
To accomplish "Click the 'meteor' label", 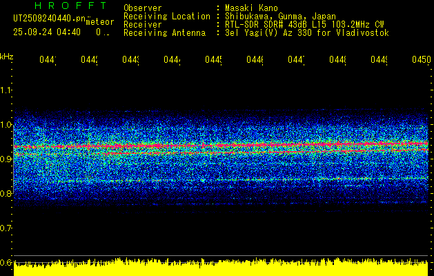I will [99, 22].
